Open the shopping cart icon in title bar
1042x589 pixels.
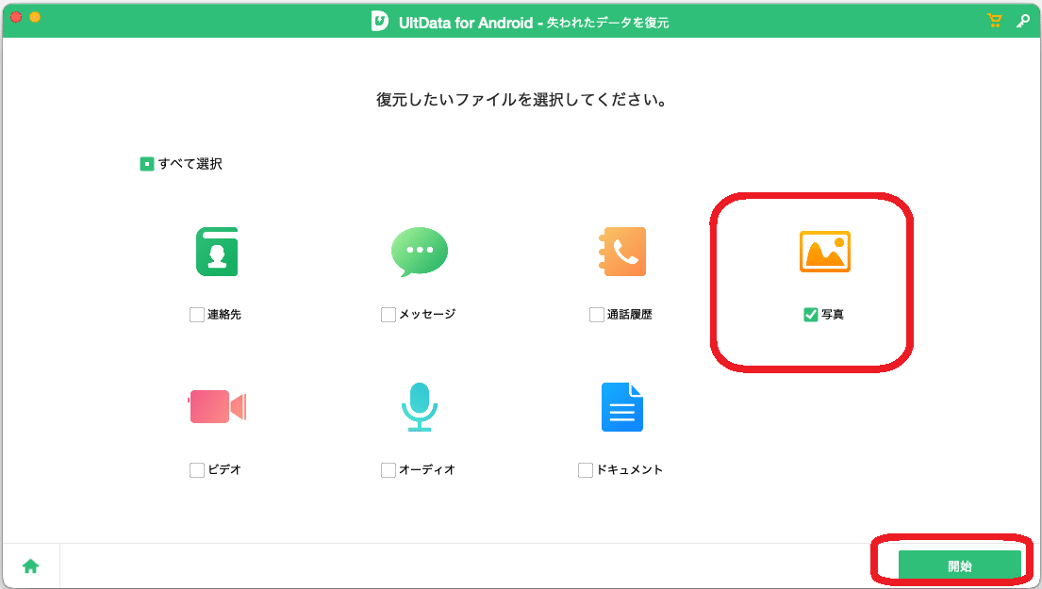coord(994,21)
